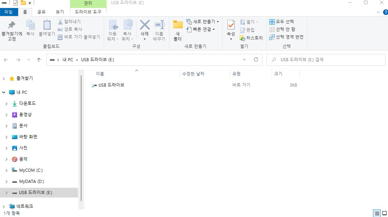Open the address bar history dropdown
Image resolution: width=388 pixels, height=217 pixels.
(245, 59)
